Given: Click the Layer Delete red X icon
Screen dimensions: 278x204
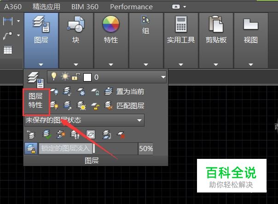Looking at the screenshot, I should click(122, 134).
